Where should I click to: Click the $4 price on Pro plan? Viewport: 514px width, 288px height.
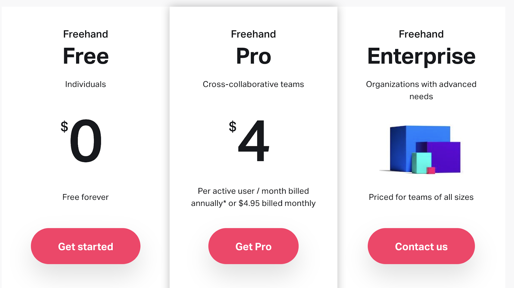pyautogui.click(x=254, y=140)
